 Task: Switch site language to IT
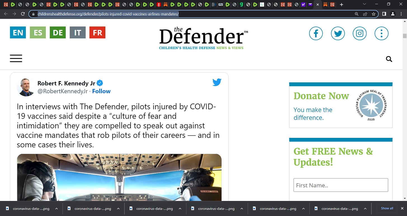[77, 32]
